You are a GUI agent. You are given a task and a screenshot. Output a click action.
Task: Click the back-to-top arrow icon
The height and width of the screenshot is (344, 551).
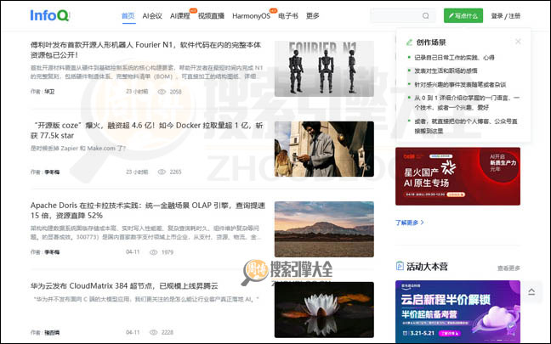[x=531, y=291]
